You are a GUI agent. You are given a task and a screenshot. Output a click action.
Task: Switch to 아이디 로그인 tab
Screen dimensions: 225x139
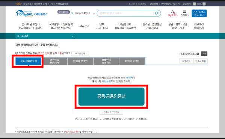coord(80,61)
